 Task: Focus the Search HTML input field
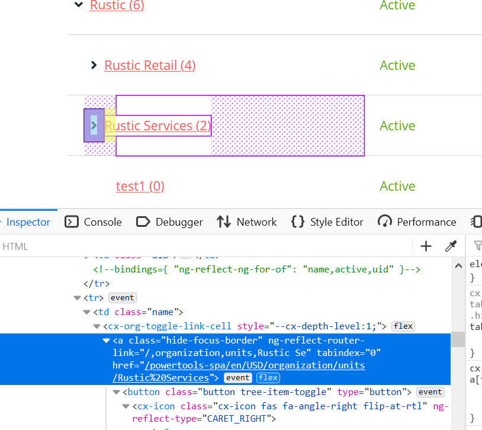click(206, 246)
